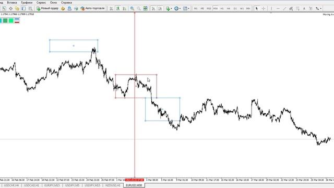The image size is (334, 188).
Task: Switch chart to bar chart mode
Action: tap(111, 8)
